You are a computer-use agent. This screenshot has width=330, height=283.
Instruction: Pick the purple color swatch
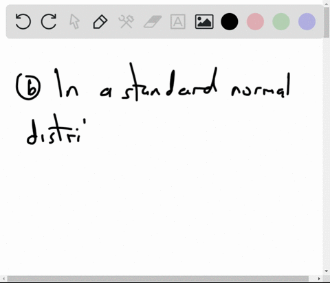(x=307, y=21)
